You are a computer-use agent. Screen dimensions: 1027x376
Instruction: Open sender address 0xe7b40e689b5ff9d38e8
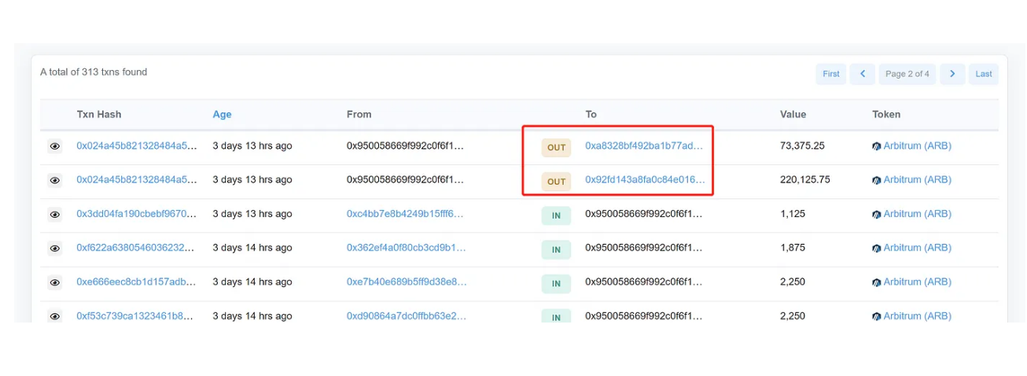click(x=405, y=282)
